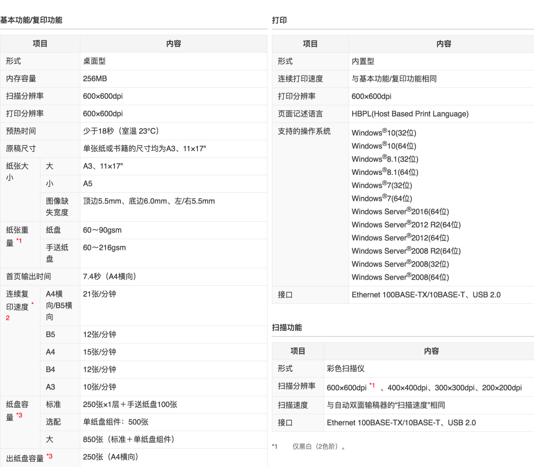Select the 基本功能/复印功能 section heading
The height and width of the screenshot is (467, 534).
31,20
